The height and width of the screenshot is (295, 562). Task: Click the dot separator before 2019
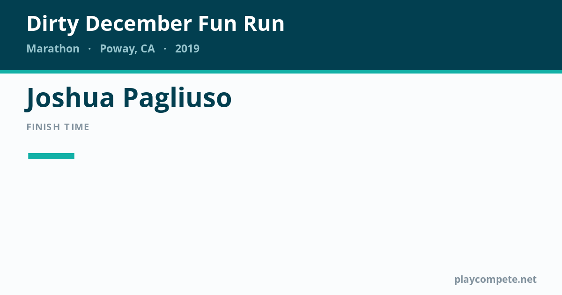tap(165, 49)
